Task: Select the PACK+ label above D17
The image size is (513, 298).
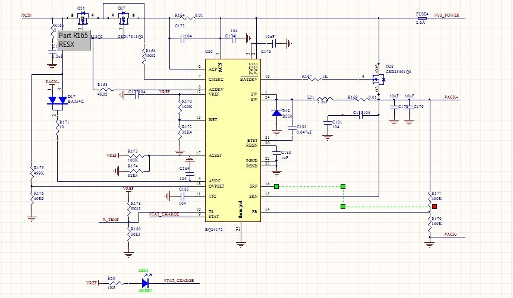Action: point(52,82)
